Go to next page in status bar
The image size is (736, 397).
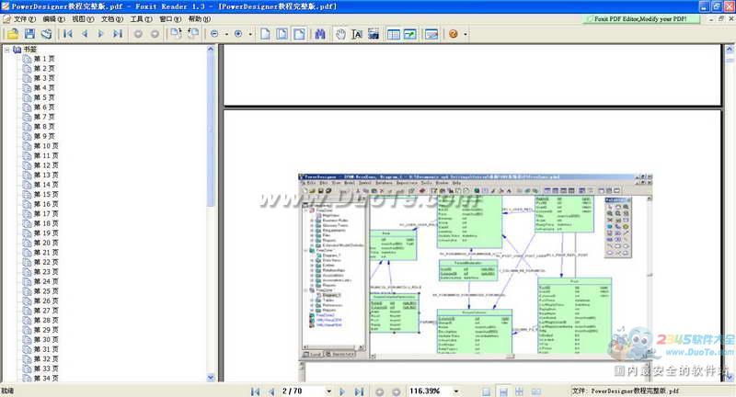(x=341, y=391)
